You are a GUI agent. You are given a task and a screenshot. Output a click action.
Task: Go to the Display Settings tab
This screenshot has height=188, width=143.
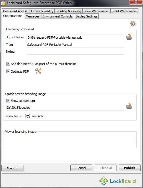pyautogui.click(x=86, y=16)
